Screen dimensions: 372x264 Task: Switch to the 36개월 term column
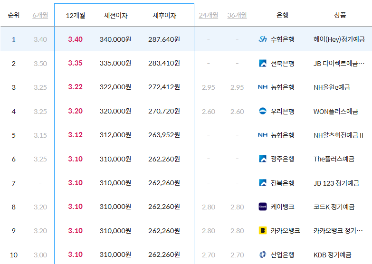coord(237,15)
